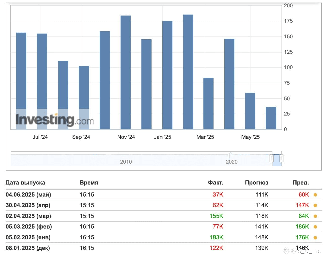Click the orange dot in the 05.03.2025 row
This screenshot has width=323, height=257.
click(315, 227)
